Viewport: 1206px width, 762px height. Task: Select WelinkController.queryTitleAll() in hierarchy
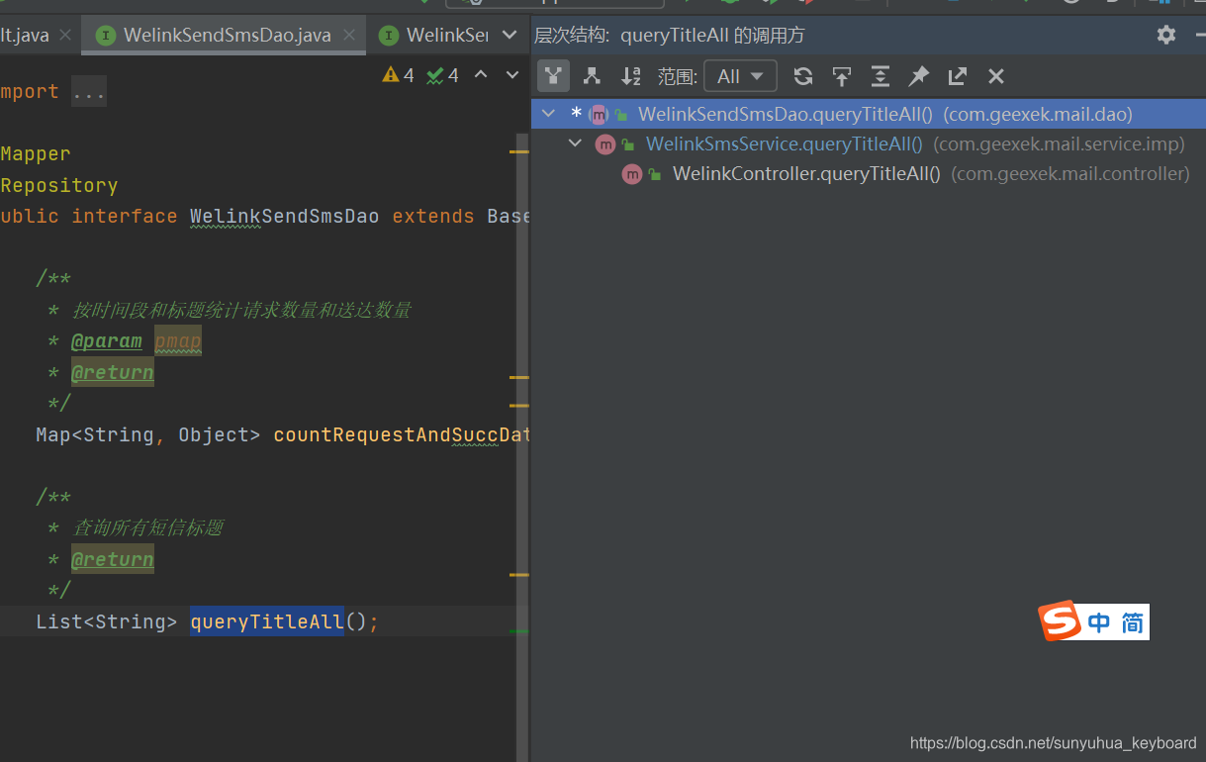(x=806, y=174)
